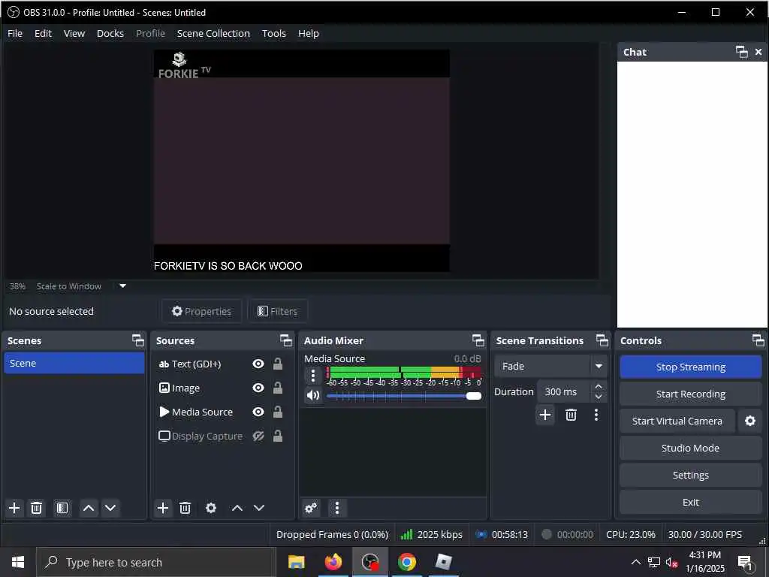Lock the Text (GDI+) source
Screen dimensions: 769x577
tap(278, 364)
